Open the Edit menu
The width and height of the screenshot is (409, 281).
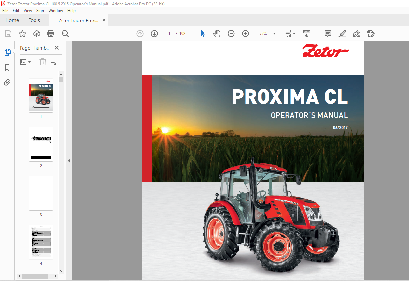coord(16,11)
